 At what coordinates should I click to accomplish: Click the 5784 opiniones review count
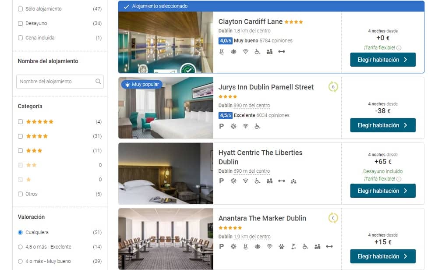pyautogui.click(x=276, y=40)
